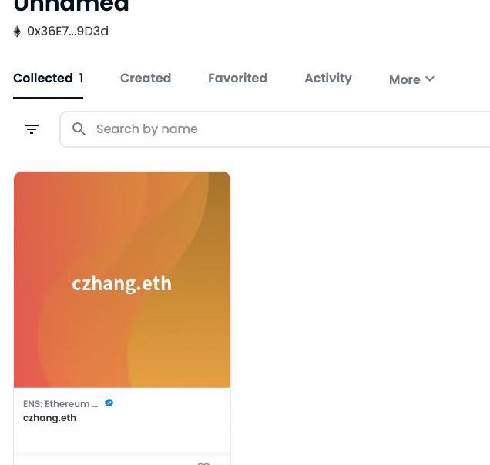Screen dimensions: 490x465
Task: View the Favorited tab
Action: [238, 78]
